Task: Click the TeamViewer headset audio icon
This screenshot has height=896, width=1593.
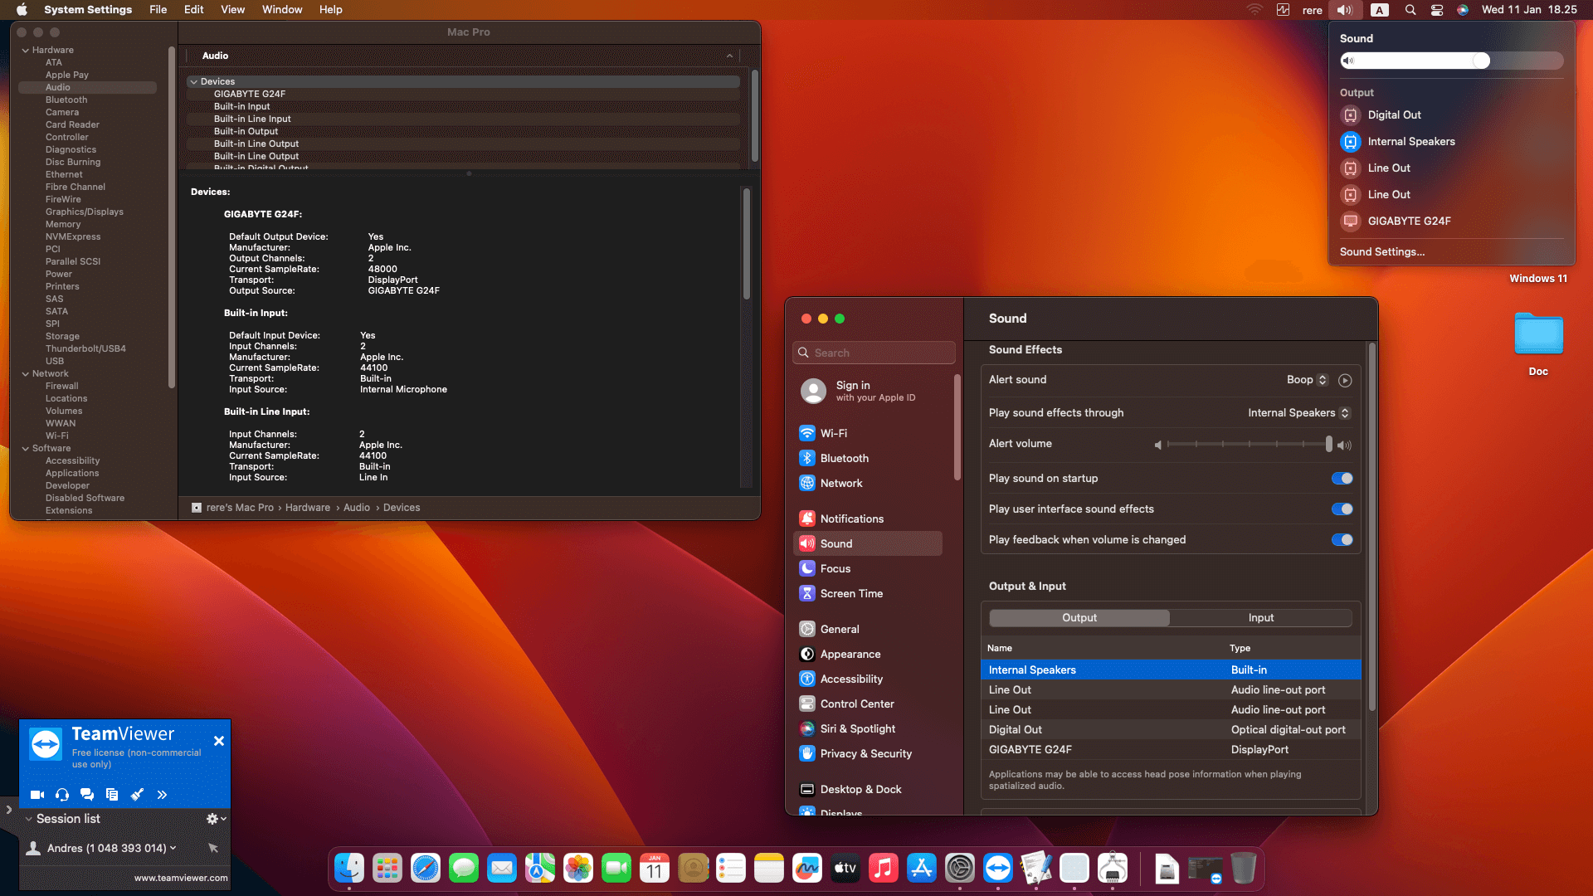Action: pos(62,795)
